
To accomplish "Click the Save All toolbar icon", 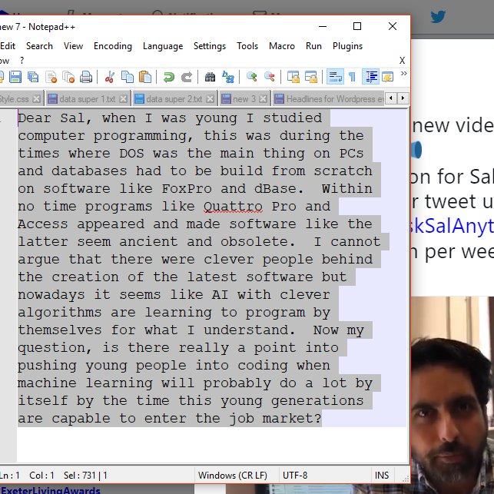I will (33, 77).
